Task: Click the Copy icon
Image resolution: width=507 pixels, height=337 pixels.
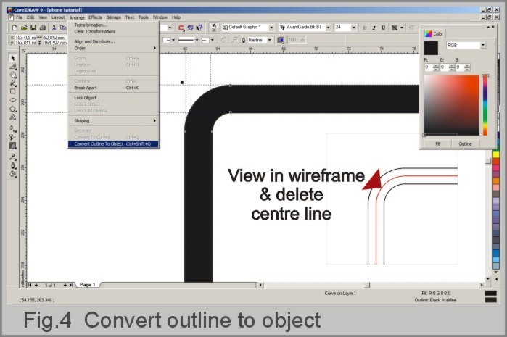Action: pos(63,28)
